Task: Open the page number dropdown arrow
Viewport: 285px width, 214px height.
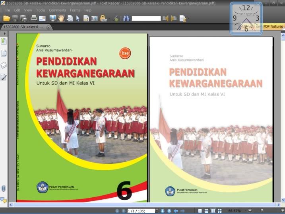Action: pos(157,211)
